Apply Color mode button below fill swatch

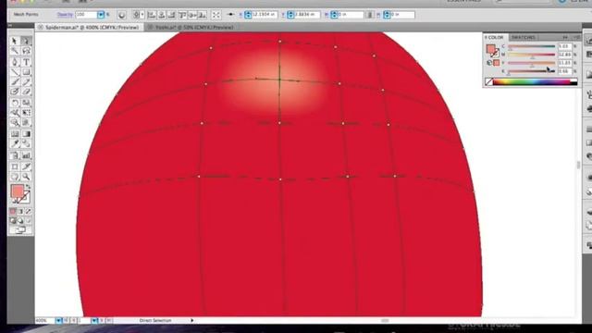click(13, 212)
